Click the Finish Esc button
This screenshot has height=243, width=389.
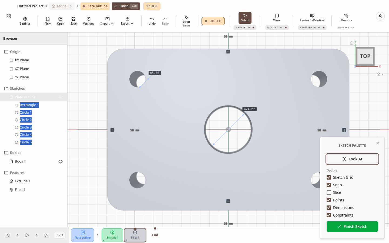[126, 6]
